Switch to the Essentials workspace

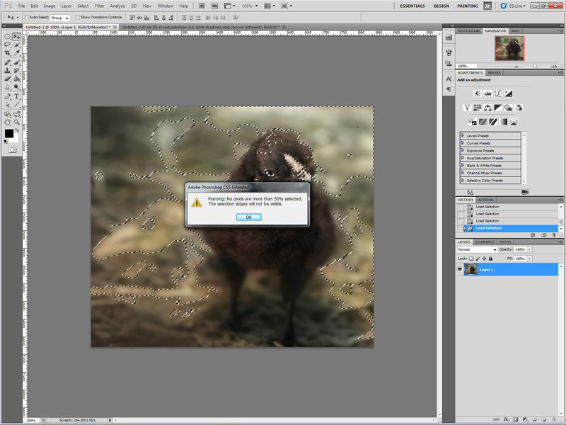click(x=412, y=6)
